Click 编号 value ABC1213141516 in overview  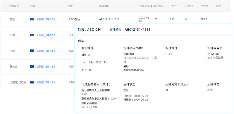[134, 70]
